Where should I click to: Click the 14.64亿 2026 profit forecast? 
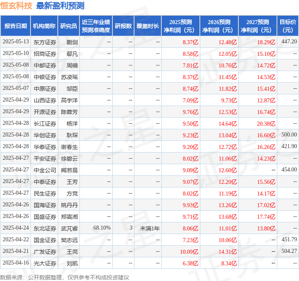pos(228,124)
